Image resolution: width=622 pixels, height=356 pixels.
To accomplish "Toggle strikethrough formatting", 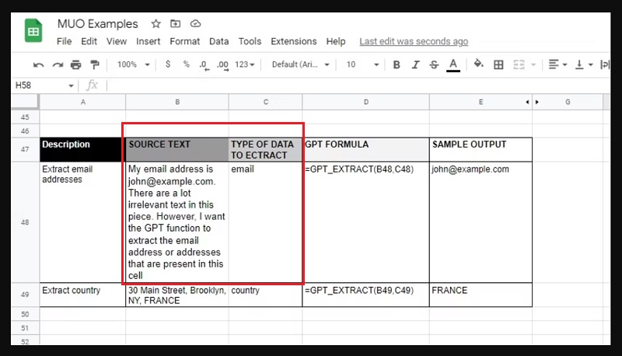I will click(434, 65).
